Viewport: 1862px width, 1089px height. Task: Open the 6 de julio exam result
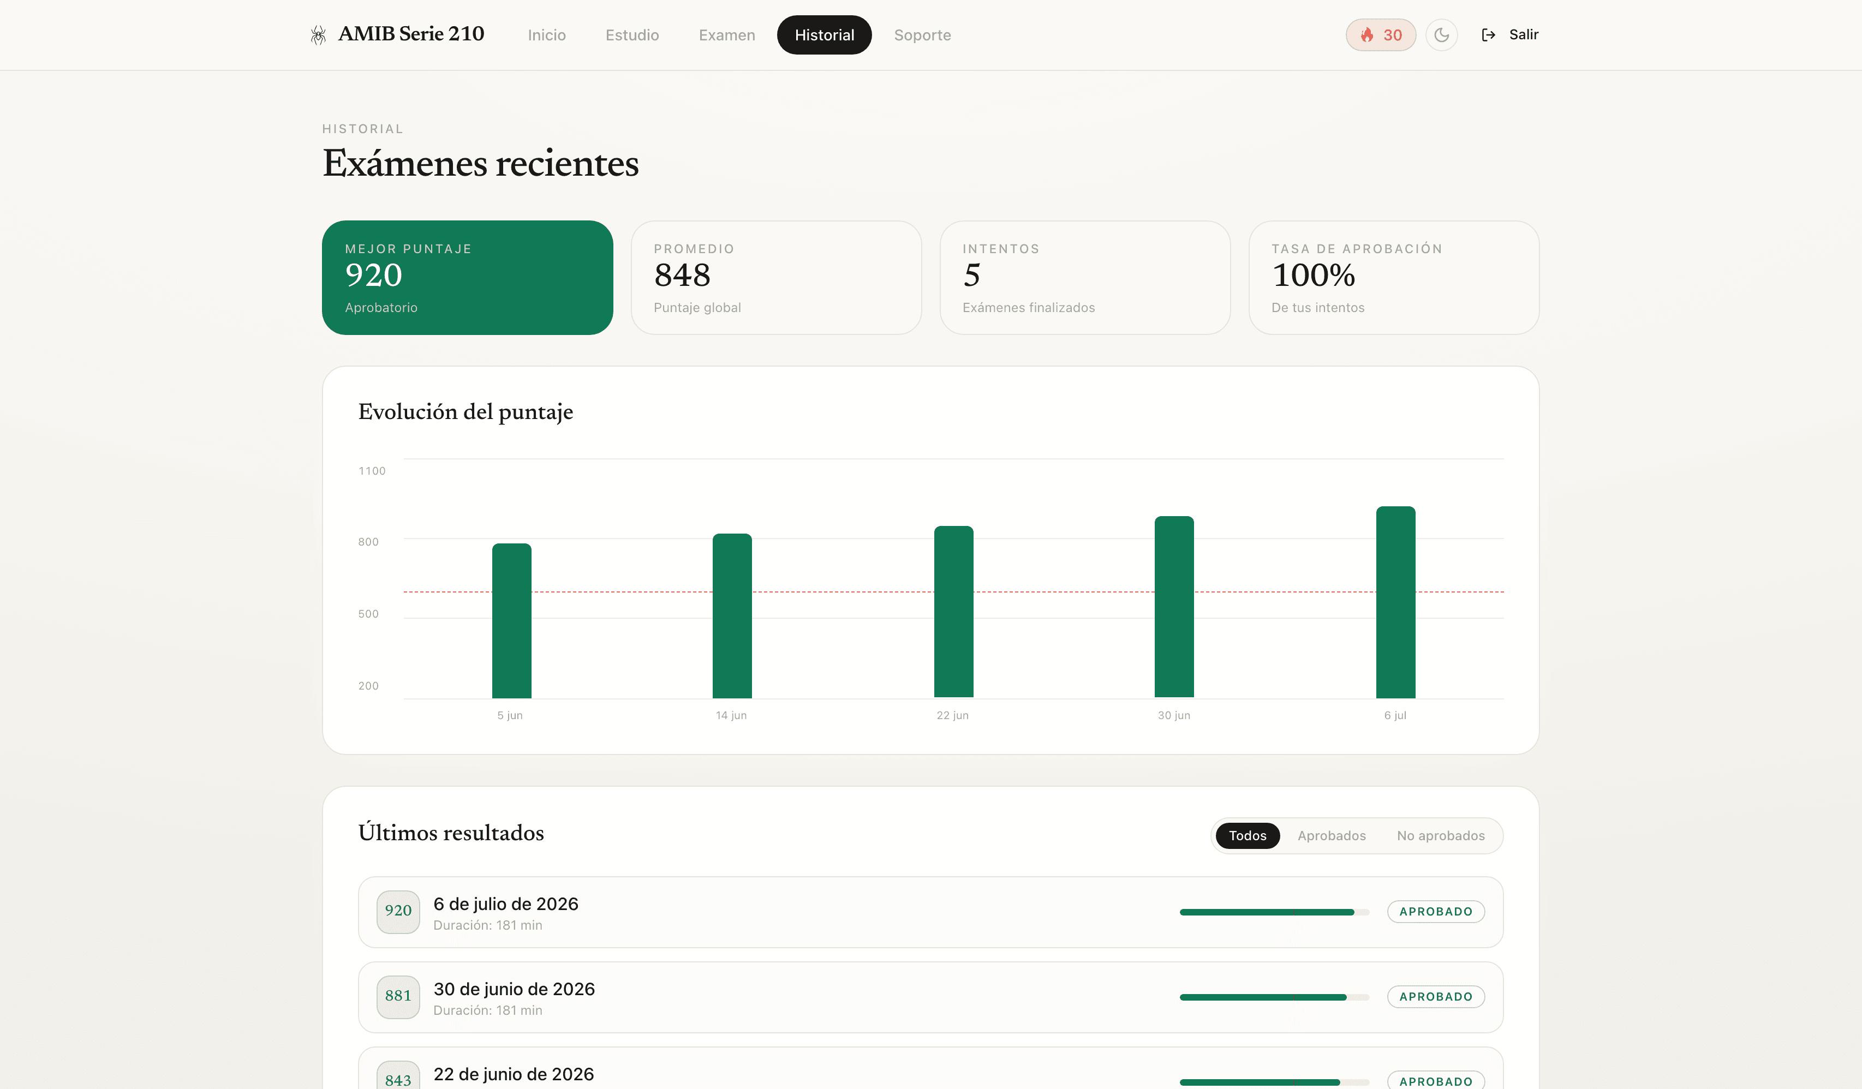[930, 912]
